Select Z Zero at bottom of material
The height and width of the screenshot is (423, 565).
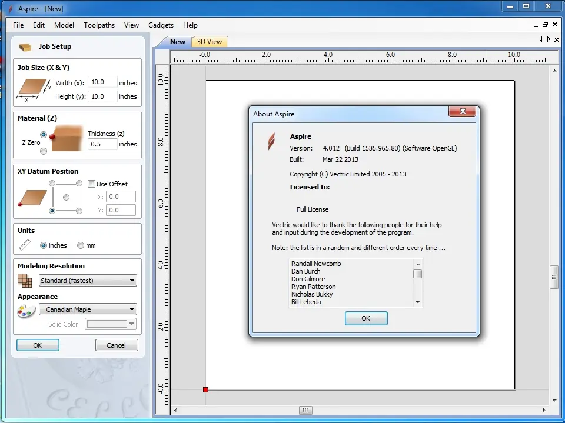[x=44, y=151]
